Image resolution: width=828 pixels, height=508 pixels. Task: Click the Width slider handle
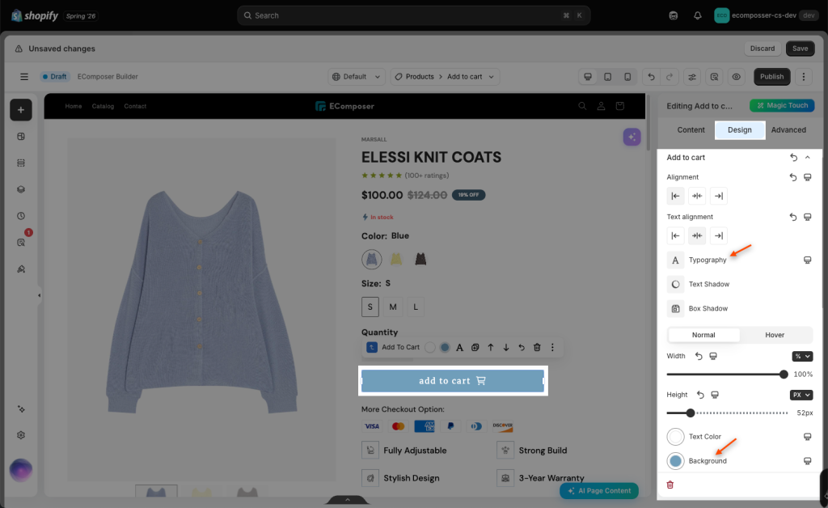(784, 375)
